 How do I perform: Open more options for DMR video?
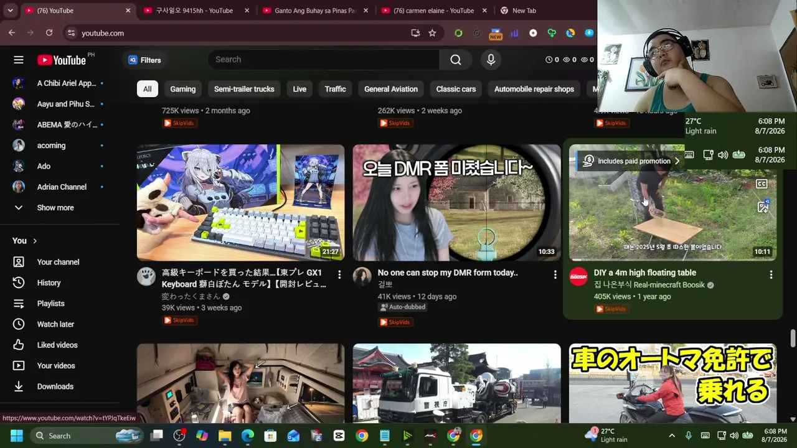555,274
